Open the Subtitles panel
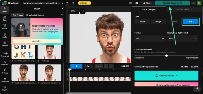Viewport: 203px width, 94px height. (x=5, y=44)
